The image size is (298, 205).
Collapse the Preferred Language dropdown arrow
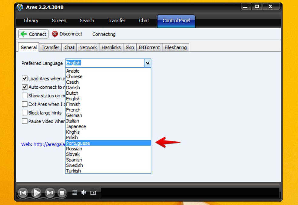pos(148,63)
